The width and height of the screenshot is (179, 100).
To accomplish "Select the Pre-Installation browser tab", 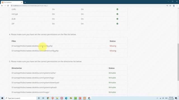I will click(12, 2).
